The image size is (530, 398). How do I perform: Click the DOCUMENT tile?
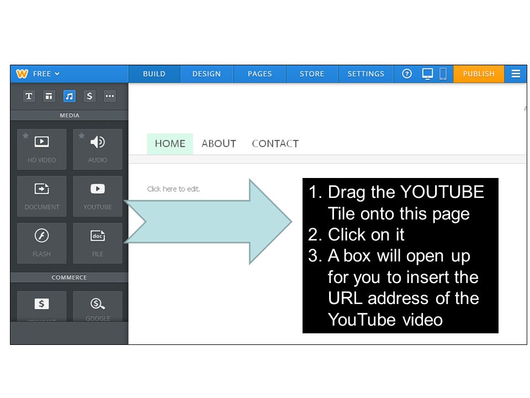(x=41, y=196)
